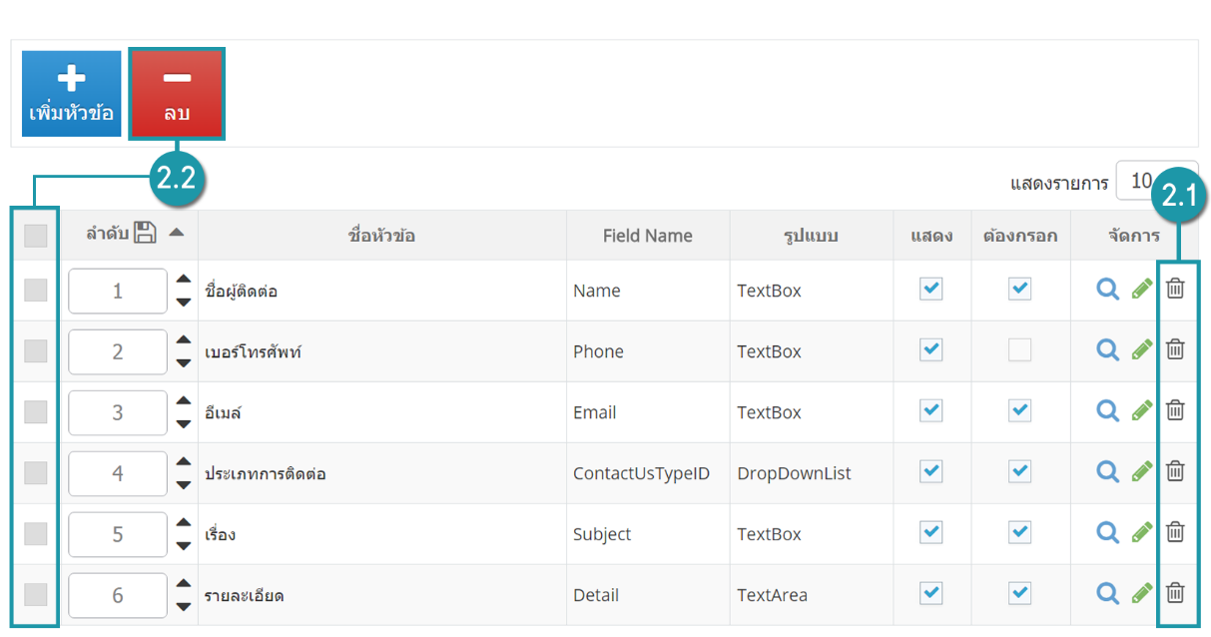This screenshot has height=637, width=1211.
Task: Toggle the แสดง checkbox for Phone row
Action: click(x=930, y=349)
